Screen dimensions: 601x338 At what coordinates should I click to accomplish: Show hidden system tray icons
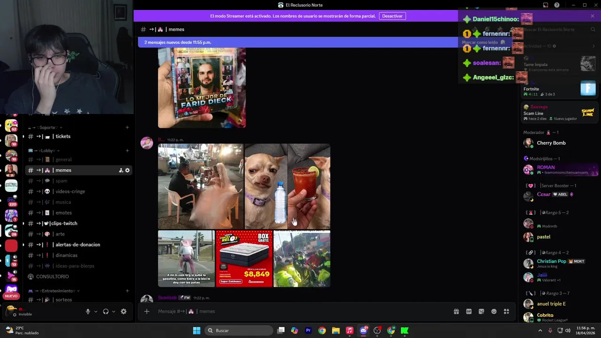540,330
